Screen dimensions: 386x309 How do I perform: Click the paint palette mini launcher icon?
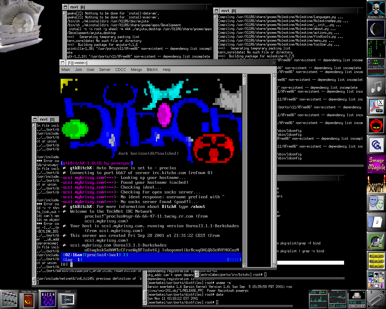pos(371,285)
